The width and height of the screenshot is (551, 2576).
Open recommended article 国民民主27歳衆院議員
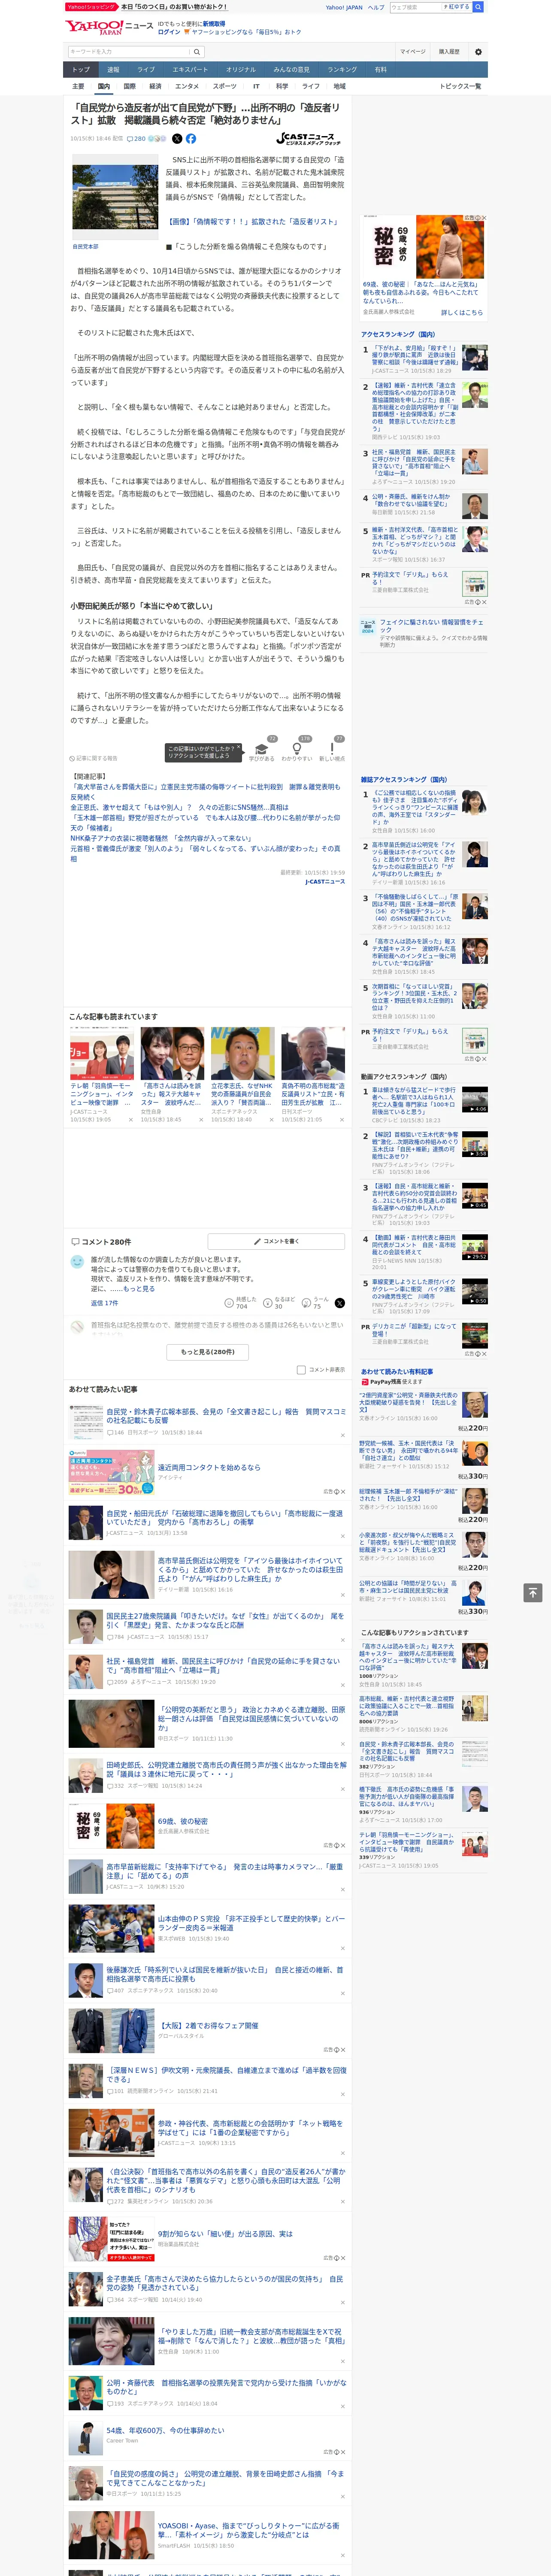coord(208,1627)
